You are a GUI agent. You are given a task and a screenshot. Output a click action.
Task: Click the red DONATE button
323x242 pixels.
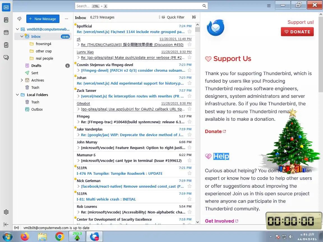[x=297, y=32]
